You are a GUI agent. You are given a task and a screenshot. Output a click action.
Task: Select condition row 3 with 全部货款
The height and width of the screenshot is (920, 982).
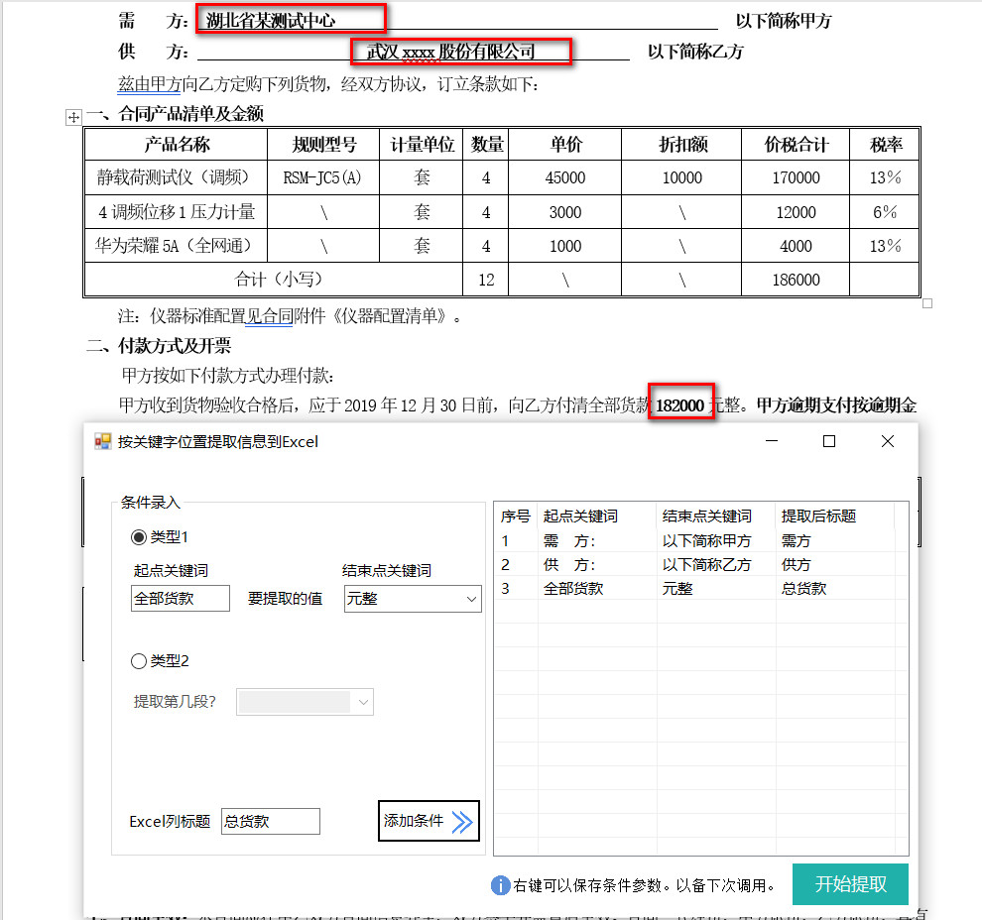(x=701, y=588)
